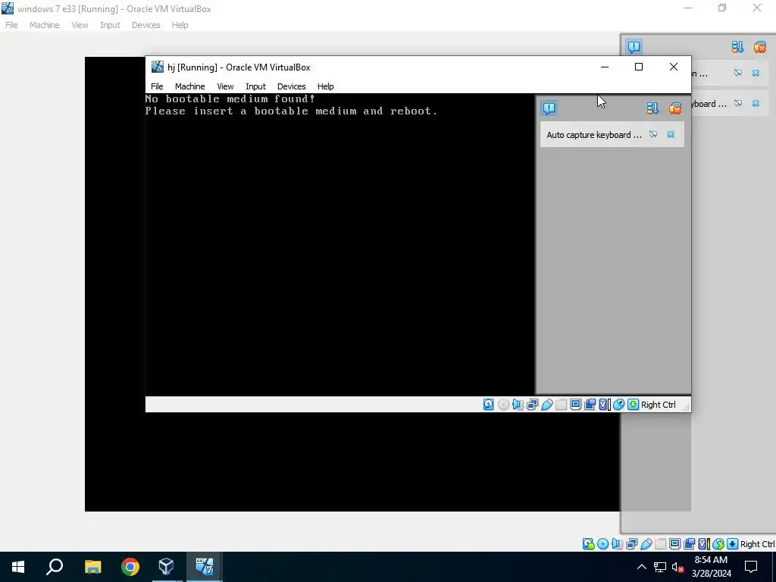
Task: Open Input menu in windows 7 e33 window
Action: (x=110, y=25)
